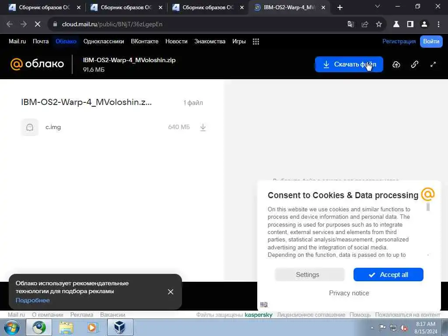Go to Mail.ru in top navigation
Viewport: 448px width, 336px height.
(x=17, y=42)
